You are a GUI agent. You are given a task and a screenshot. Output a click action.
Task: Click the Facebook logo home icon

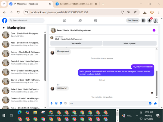coord(5,20)
